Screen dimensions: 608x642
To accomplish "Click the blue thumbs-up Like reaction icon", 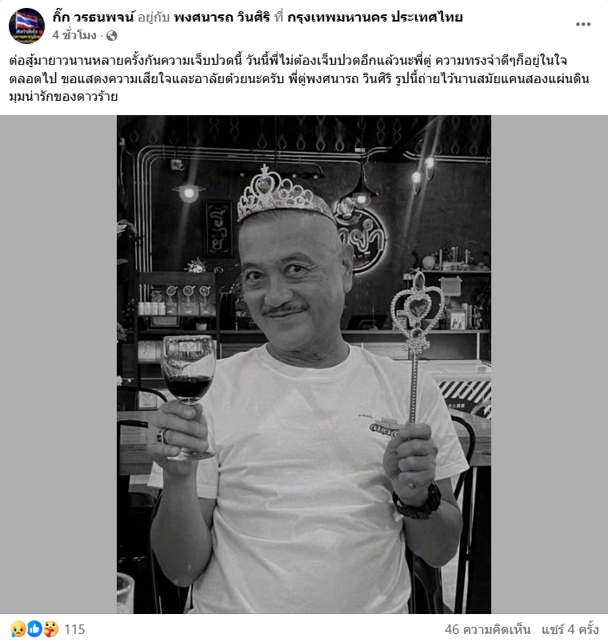I will 34,629.
